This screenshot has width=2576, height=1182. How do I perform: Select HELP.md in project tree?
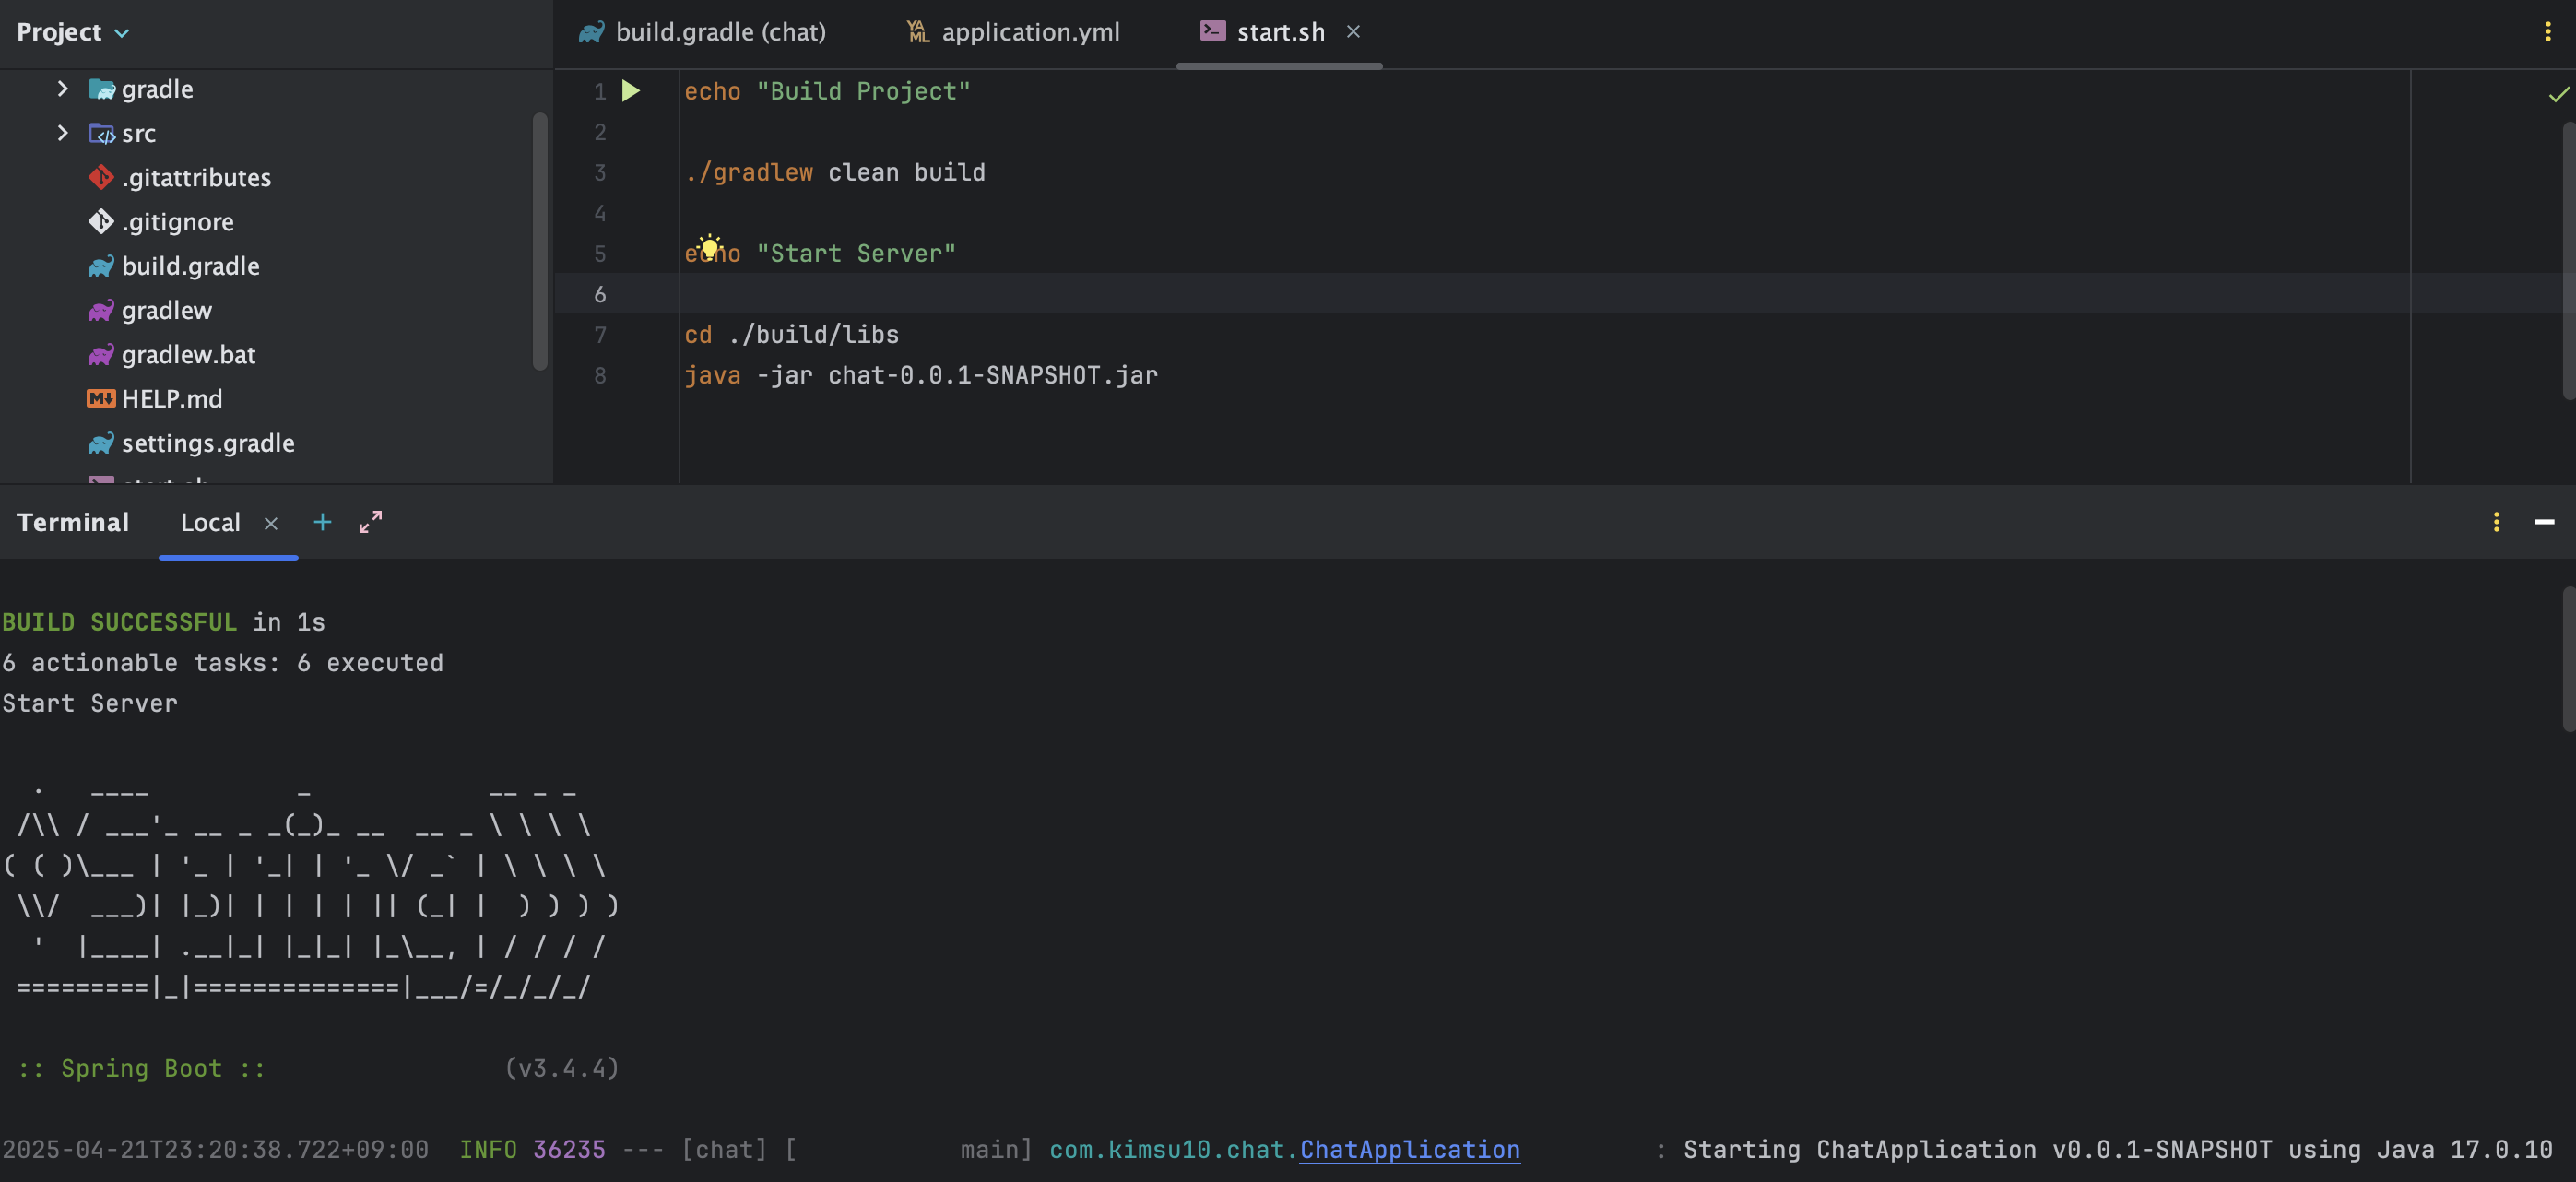(172, 398)
